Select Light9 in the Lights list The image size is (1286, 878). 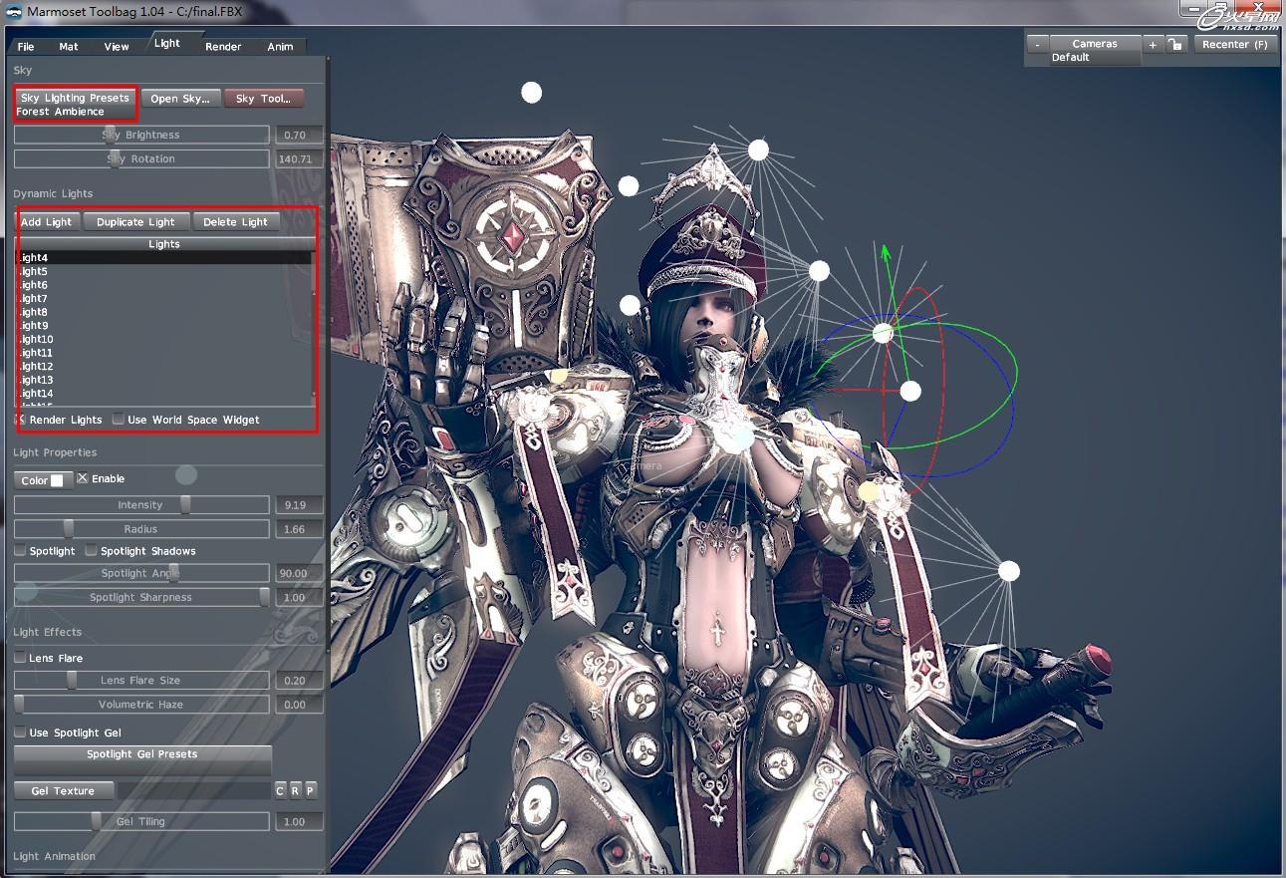click(x=164, y=326)
